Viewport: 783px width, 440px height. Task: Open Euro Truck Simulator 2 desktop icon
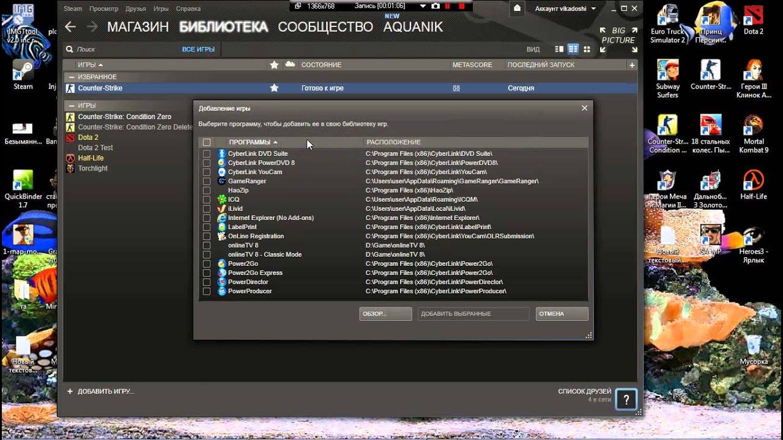tap(667, 25)
